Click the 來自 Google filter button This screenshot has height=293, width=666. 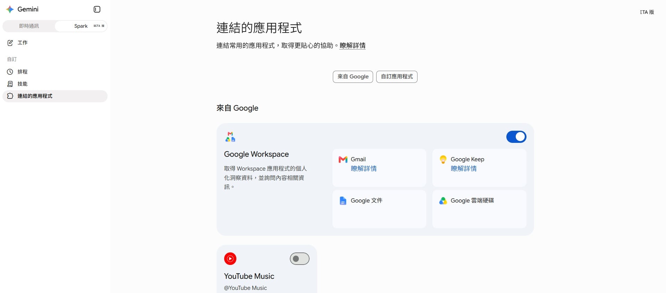[x=353, y=77]
